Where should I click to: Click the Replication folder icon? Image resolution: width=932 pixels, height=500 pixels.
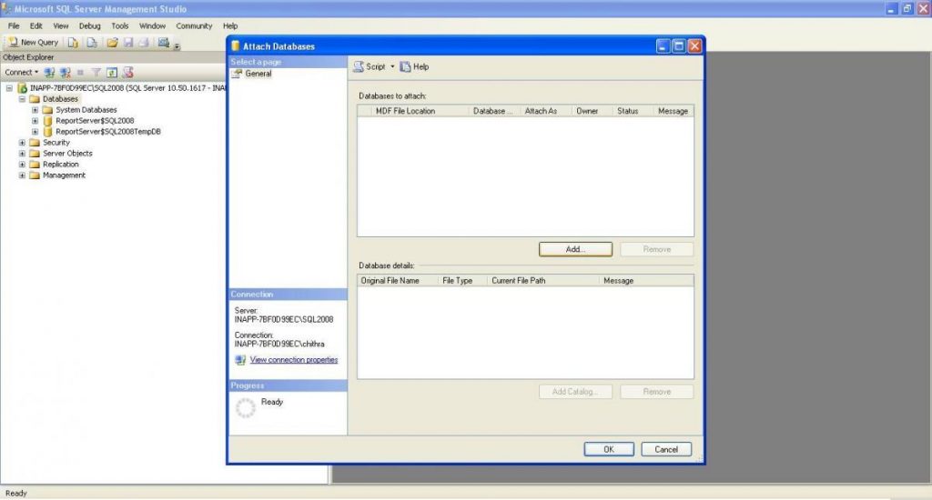point(35,165)
